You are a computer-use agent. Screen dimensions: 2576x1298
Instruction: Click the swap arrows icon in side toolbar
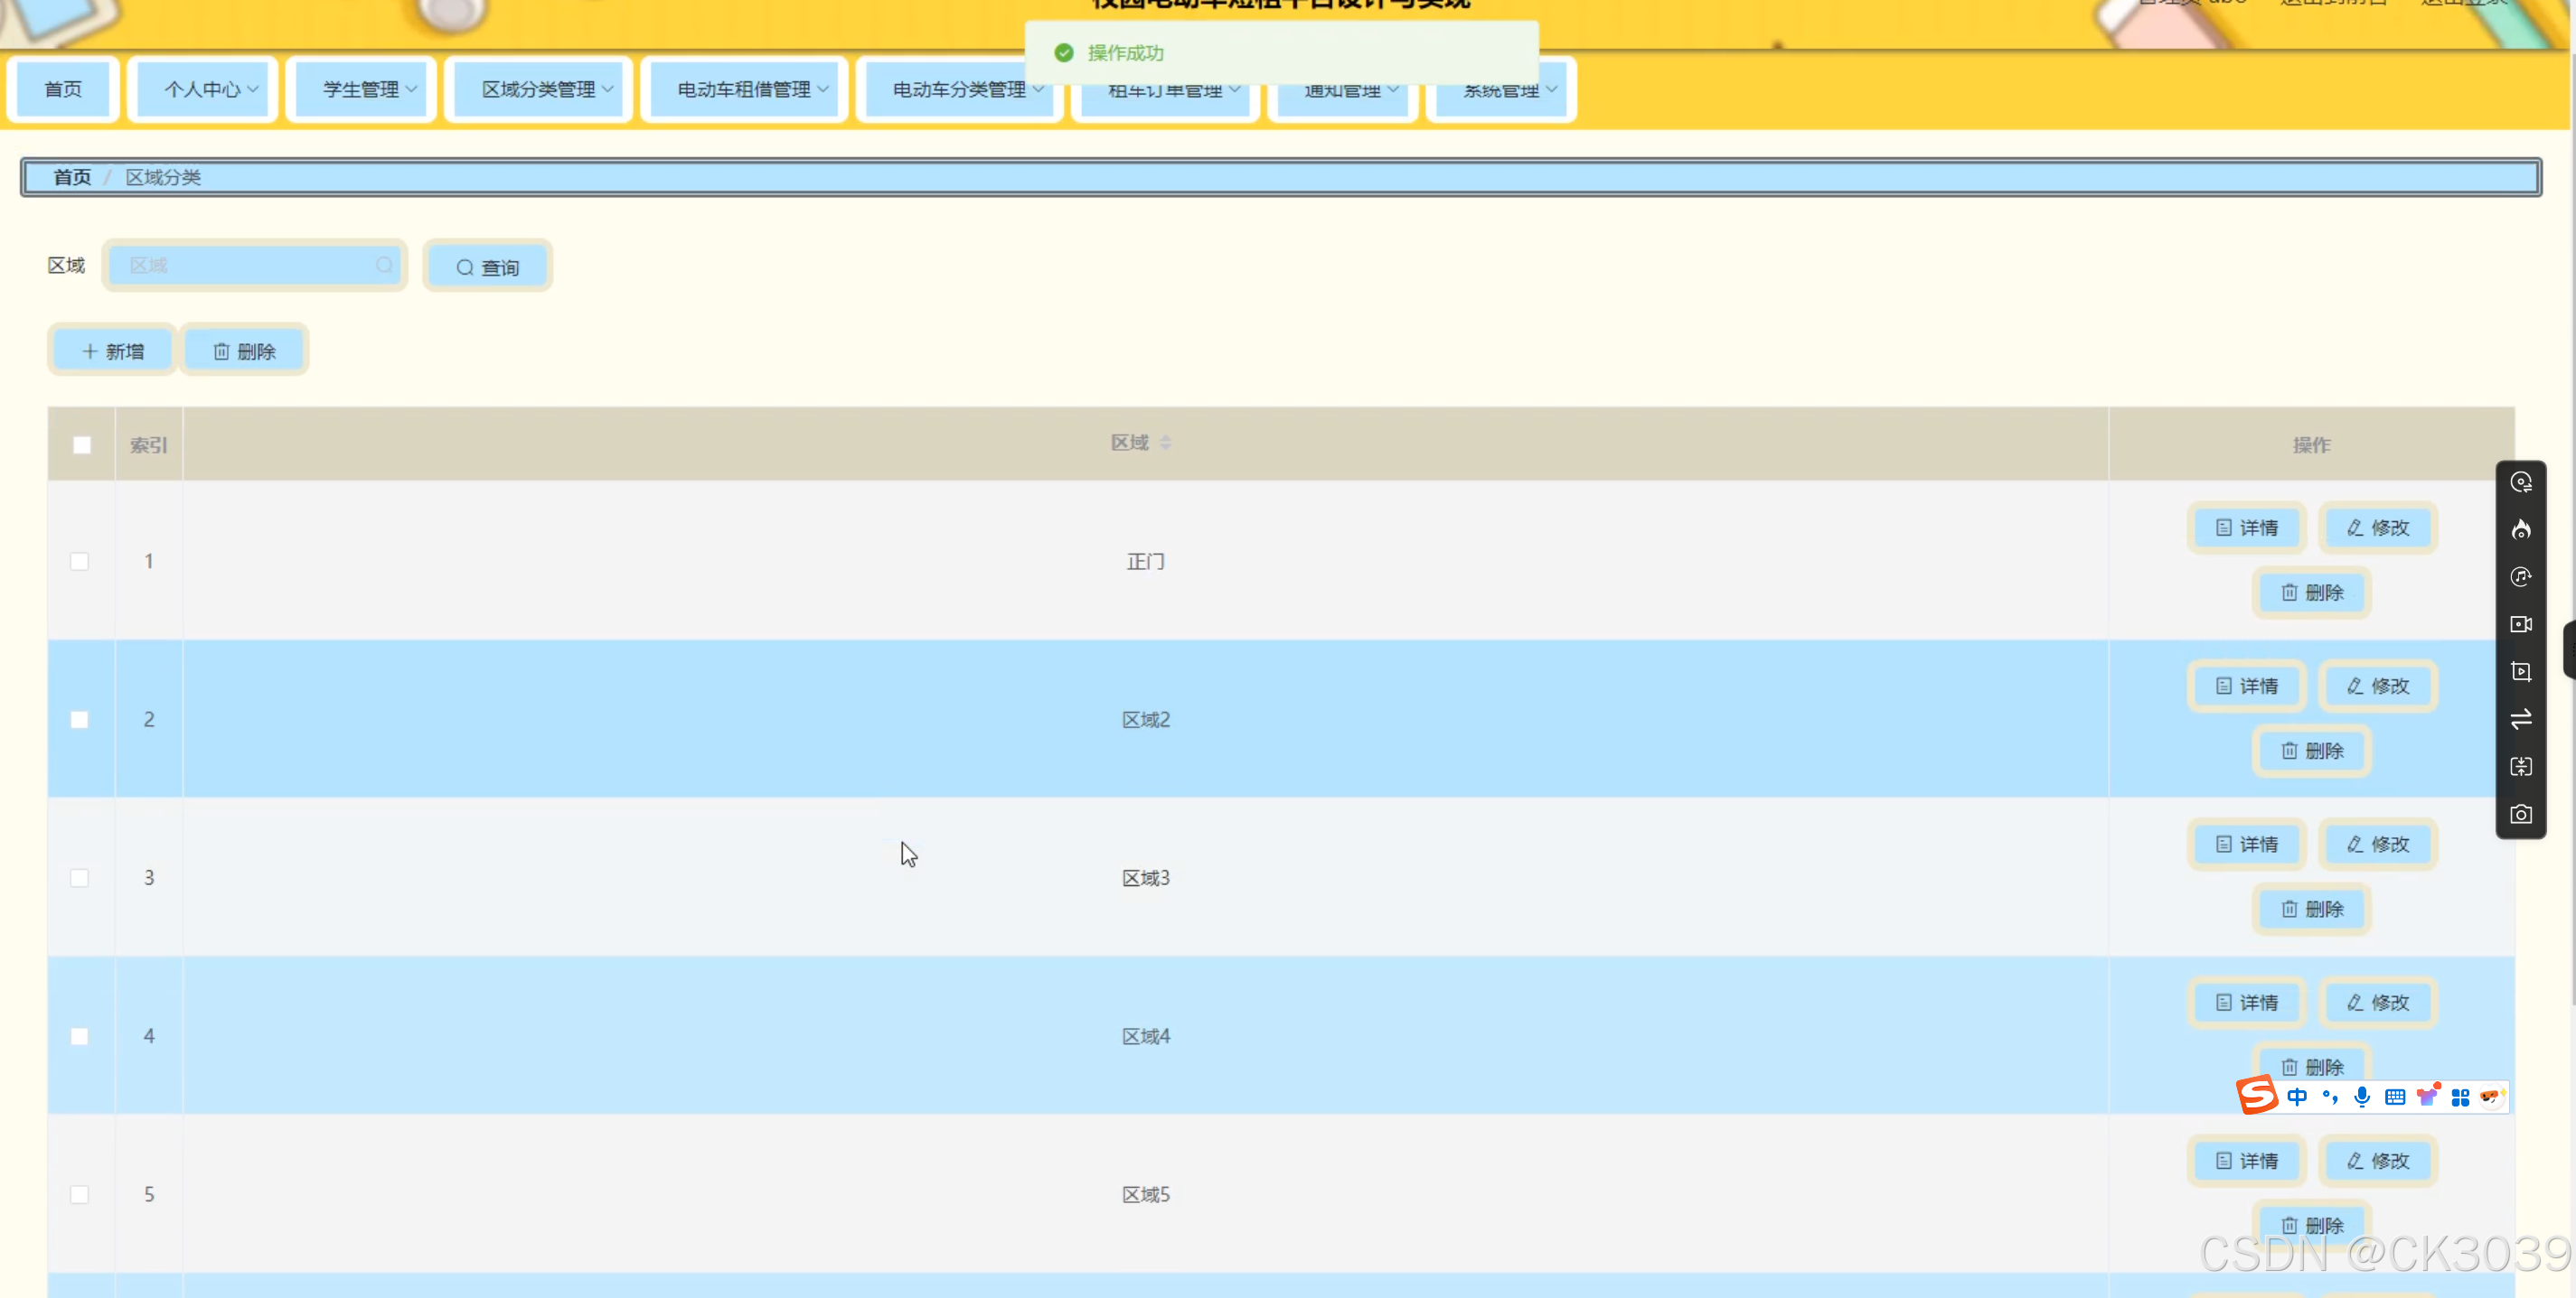tap(2520, 718)
